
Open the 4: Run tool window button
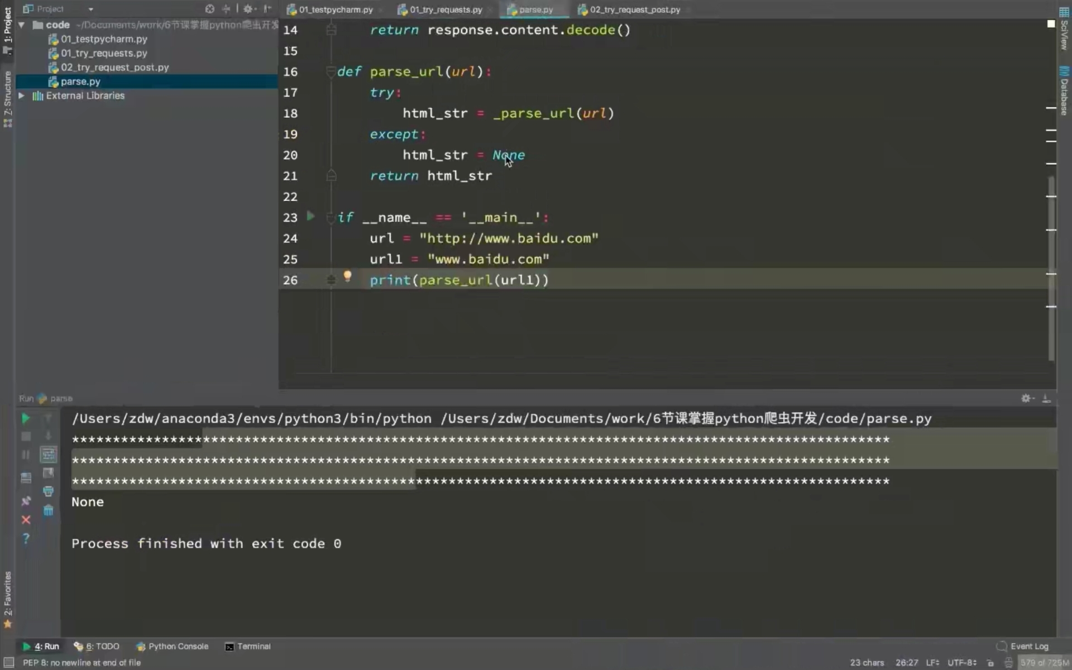41,646
